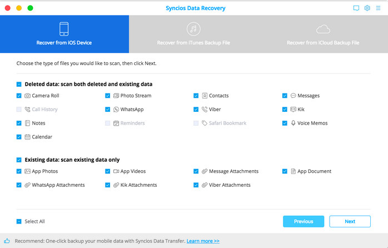
Task: Toggle the Select All checkbox
Action: tap(19, 221)
